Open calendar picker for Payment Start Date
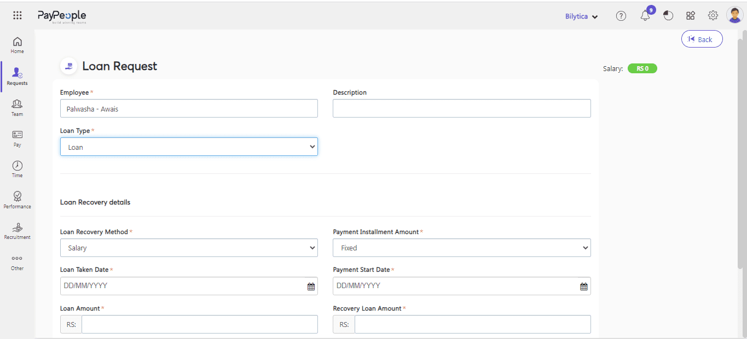Screen dimensions: 747x339 [584, 287]
